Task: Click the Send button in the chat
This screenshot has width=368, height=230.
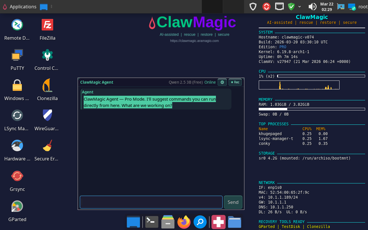Action: pyautogui.click(x=233, y=202)
